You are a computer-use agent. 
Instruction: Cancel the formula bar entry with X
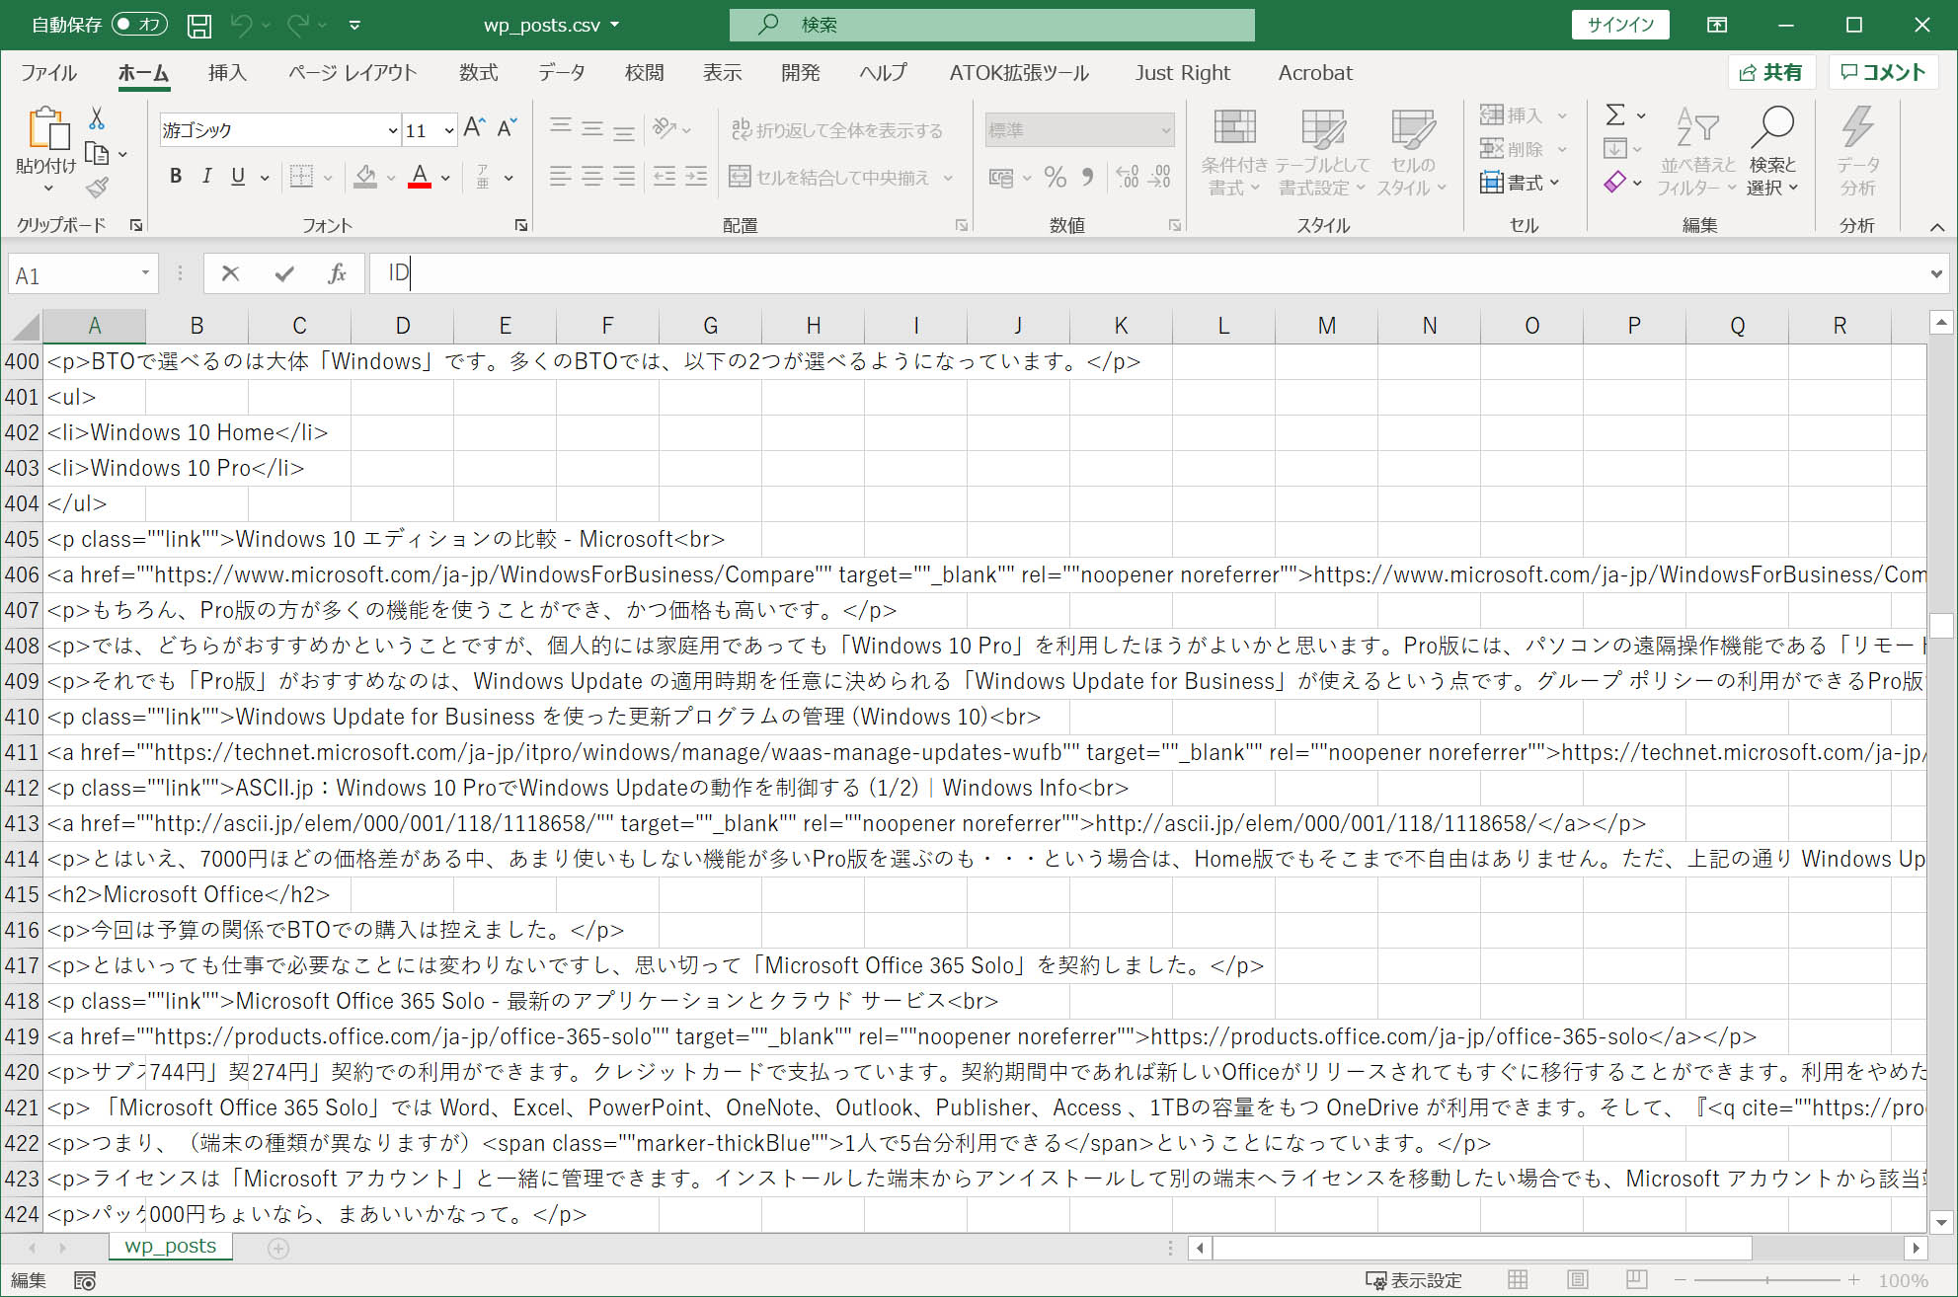230,273
